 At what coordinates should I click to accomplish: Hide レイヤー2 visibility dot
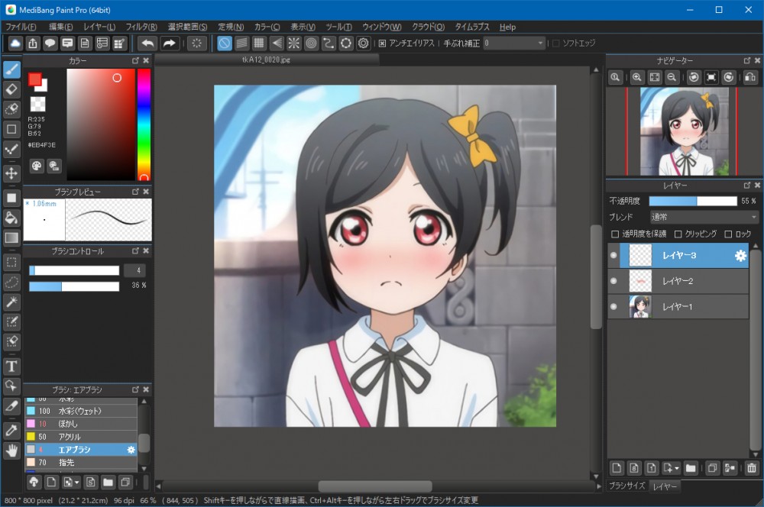(x=613, y=280)
